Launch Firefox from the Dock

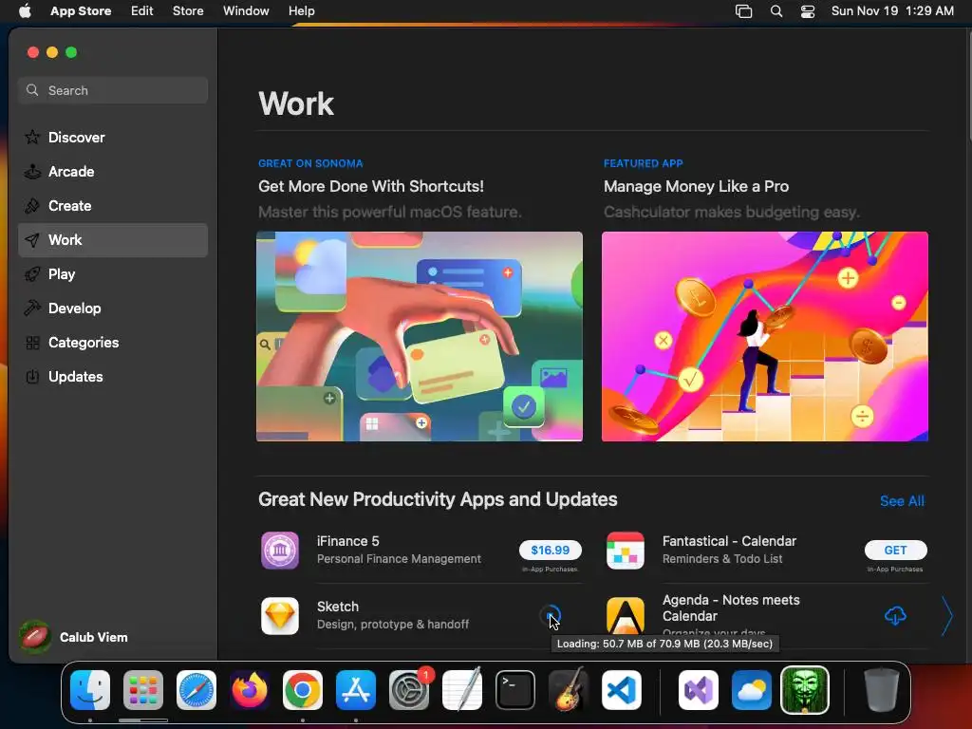[250, 690]
